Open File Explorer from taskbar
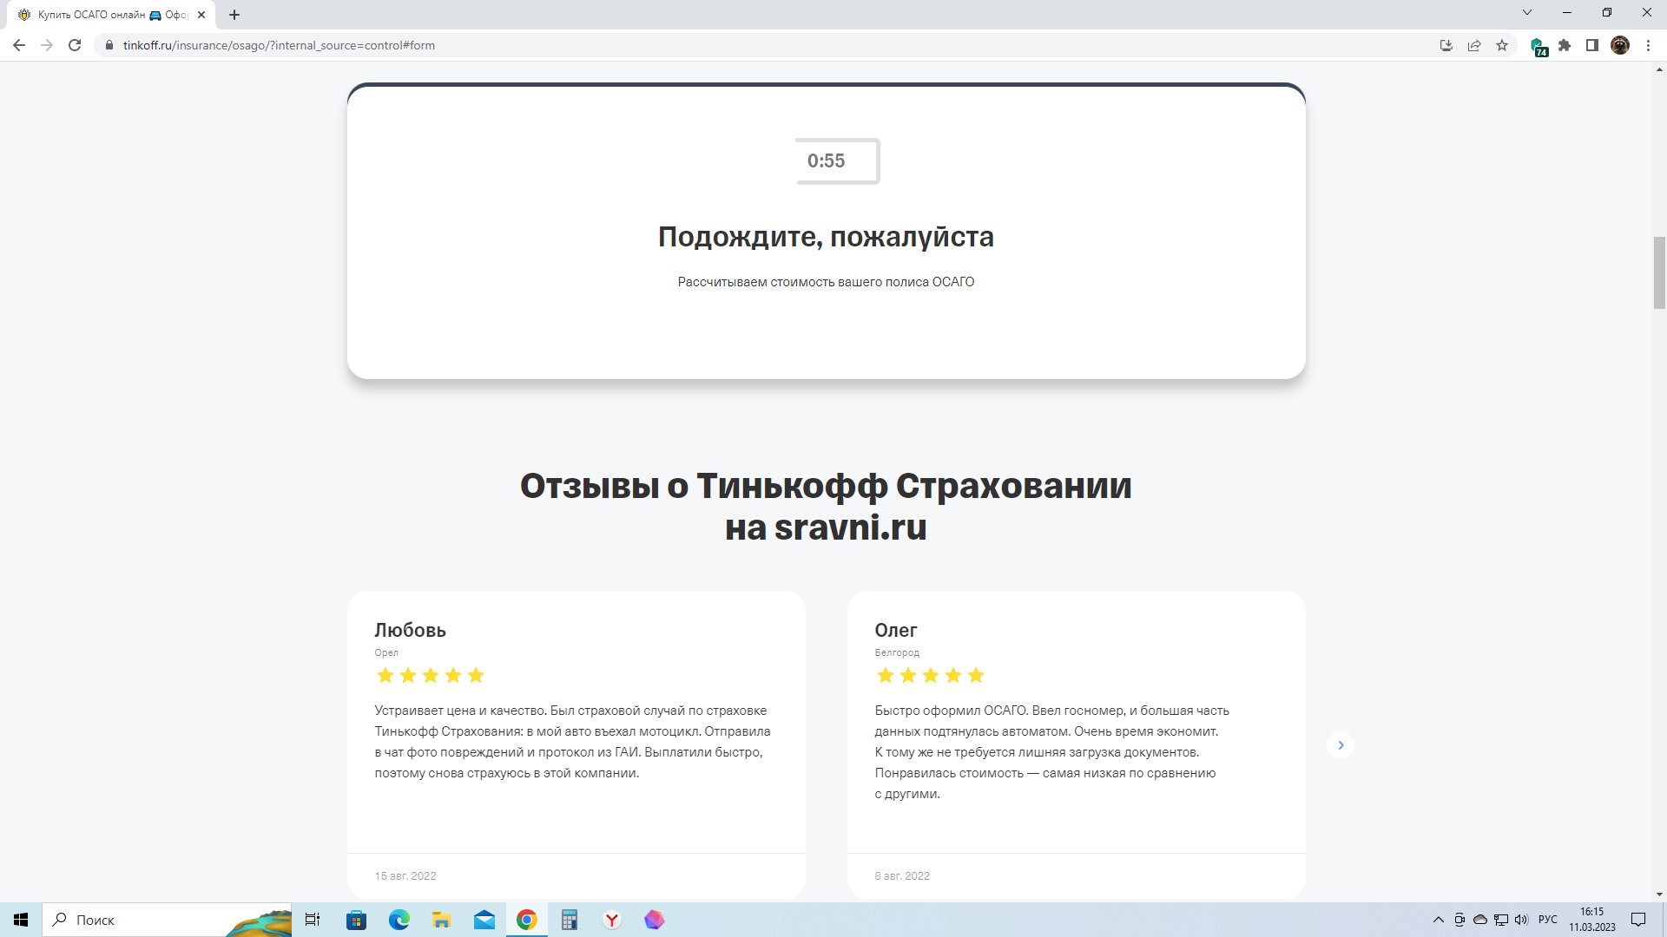This screenshot has width=1667, height=937. (x=442, y=920)
